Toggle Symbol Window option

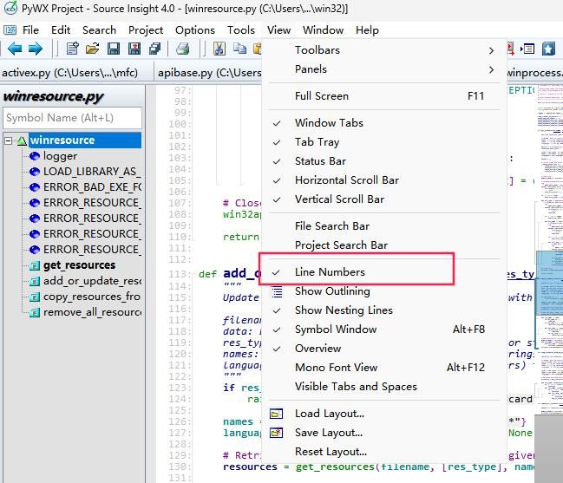click(384, 329)
